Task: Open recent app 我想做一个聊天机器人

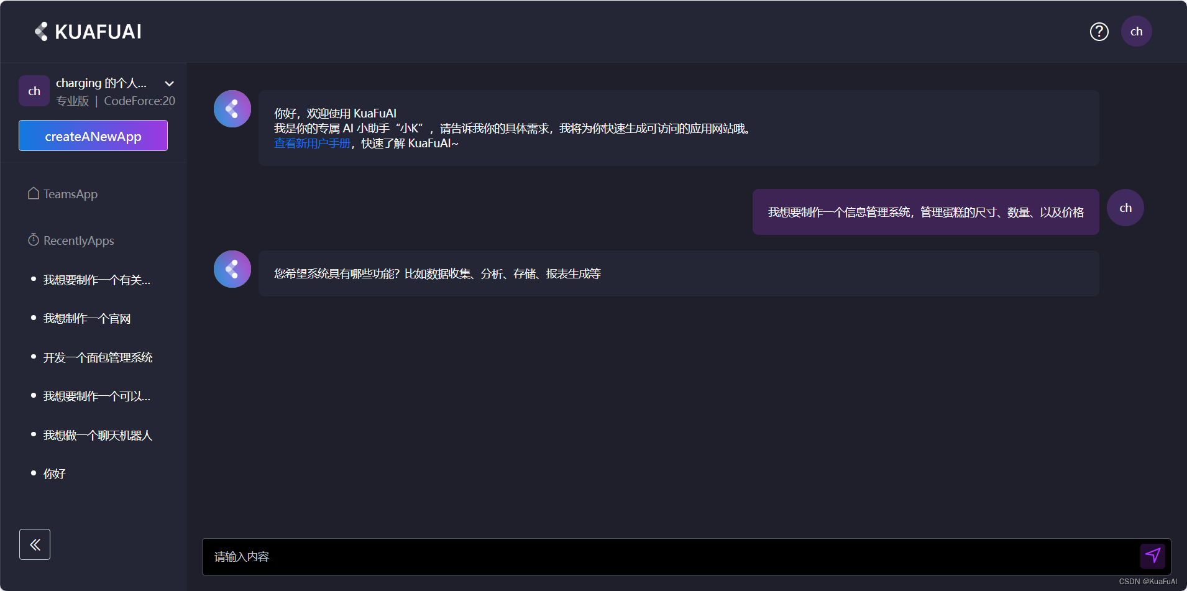Action: [x=98, y=435]
